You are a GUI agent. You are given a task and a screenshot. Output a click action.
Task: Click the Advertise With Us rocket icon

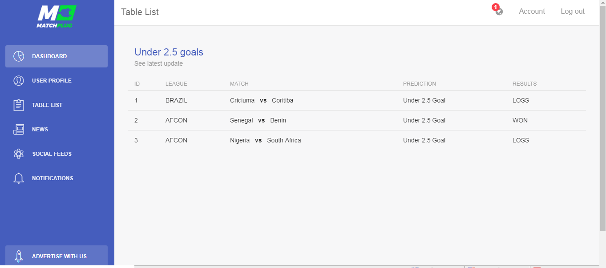[x=19, y=256]
